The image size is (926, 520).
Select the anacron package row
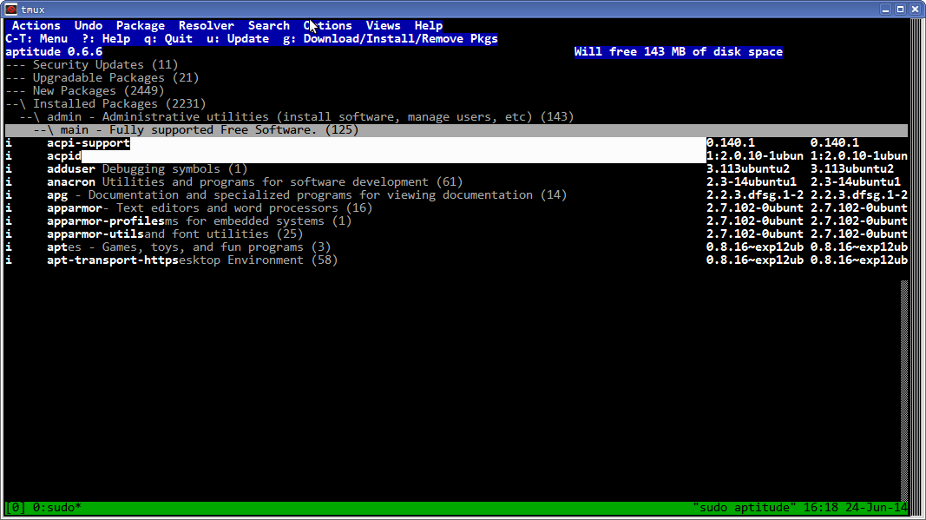coord(456,181)
